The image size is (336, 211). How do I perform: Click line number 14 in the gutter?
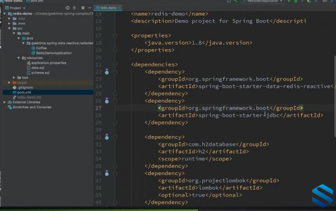[x=99, y=14]
